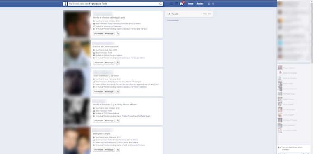The image size is (313, 154).
Task: Click search icon on University of Macerata card
Action: [x=118, y=34]
